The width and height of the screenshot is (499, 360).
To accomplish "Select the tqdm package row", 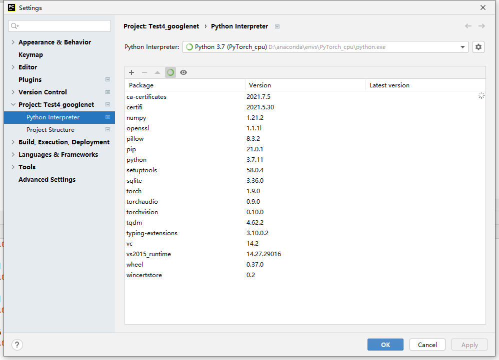I will click(x=305, y=222).
